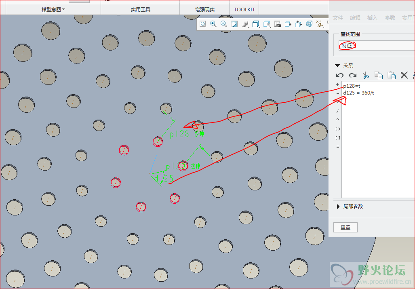Copy the selected relation text

(379, 76)
